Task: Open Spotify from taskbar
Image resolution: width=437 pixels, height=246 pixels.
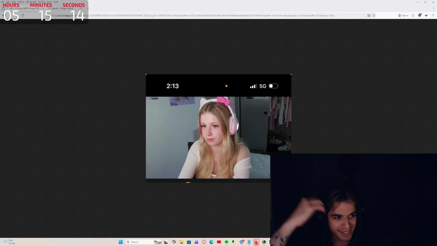Action: [226, 242]
